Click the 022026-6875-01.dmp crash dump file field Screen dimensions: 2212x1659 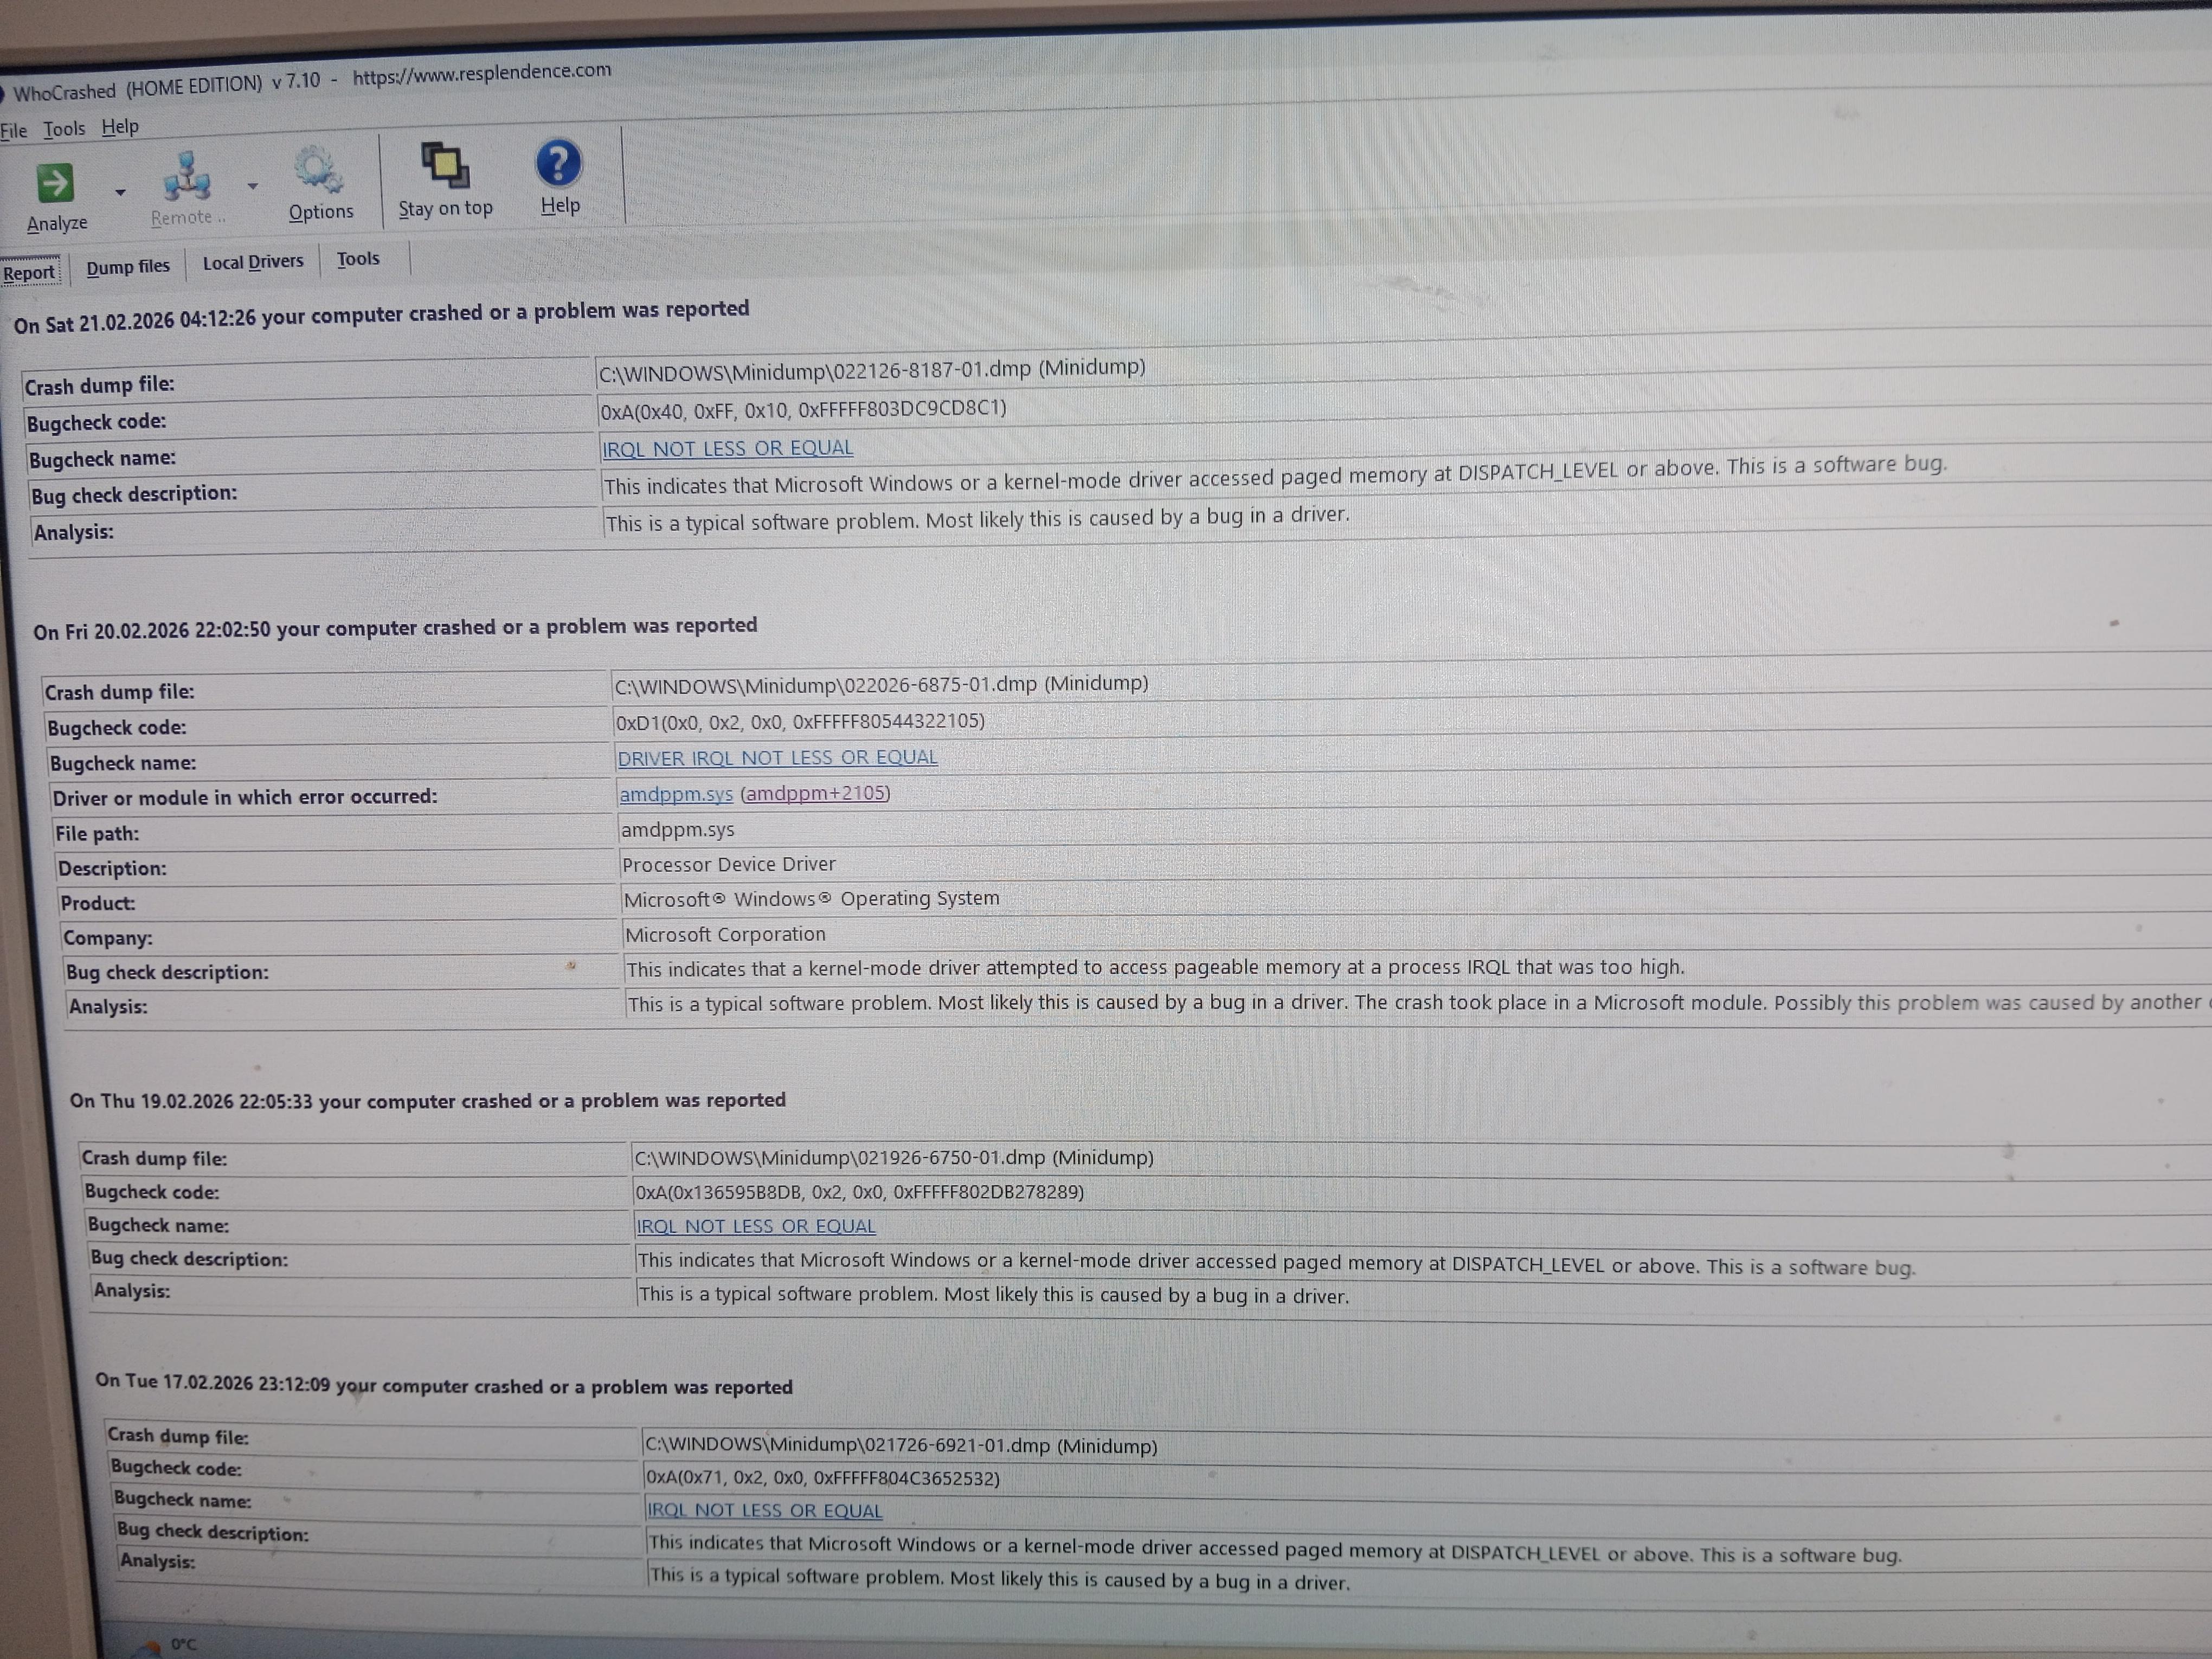[x=880, y=685]
